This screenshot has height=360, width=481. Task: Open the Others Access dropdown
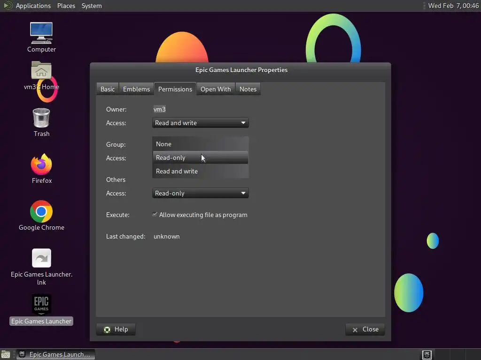coord(200,193)
